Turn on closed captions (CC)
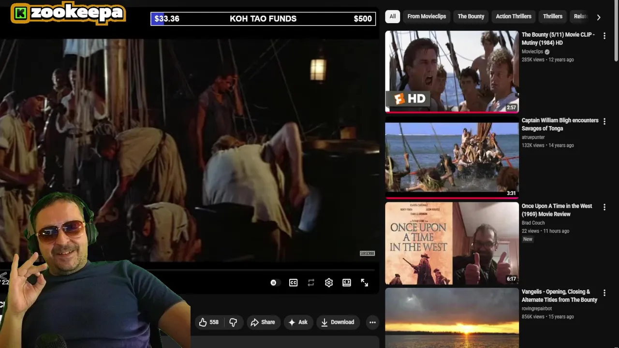 [x=293, y=283]
